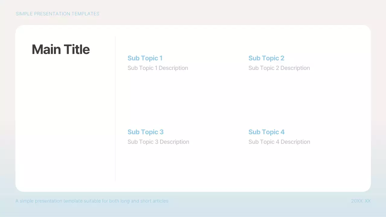Click the 'Sub Topic 1' heading
This screenshot has width=386, height=217.
pos(145,58)
